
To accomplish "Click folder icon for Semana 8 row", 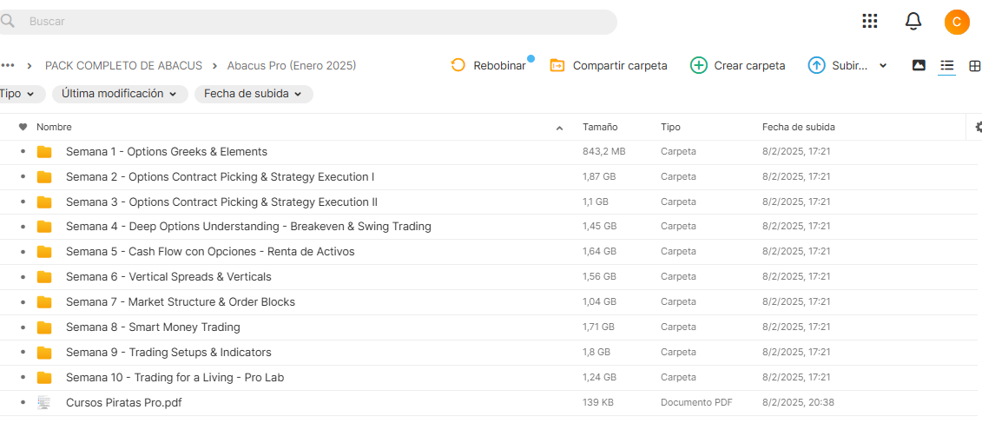I will [x=43, y=327].
